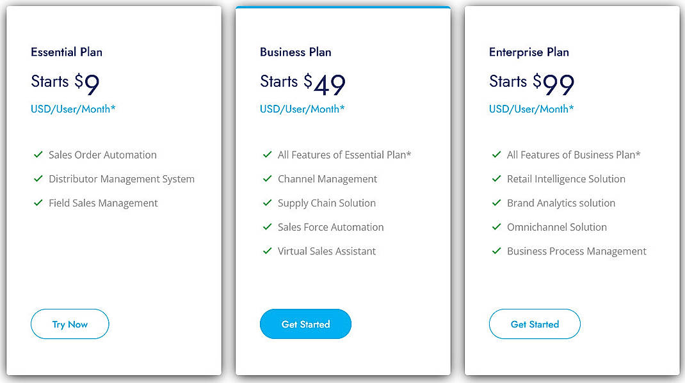The height and width of the screenshot is (383, 685).
Task: Click All Features of Essential Plan text
Action: click(344, 155)
